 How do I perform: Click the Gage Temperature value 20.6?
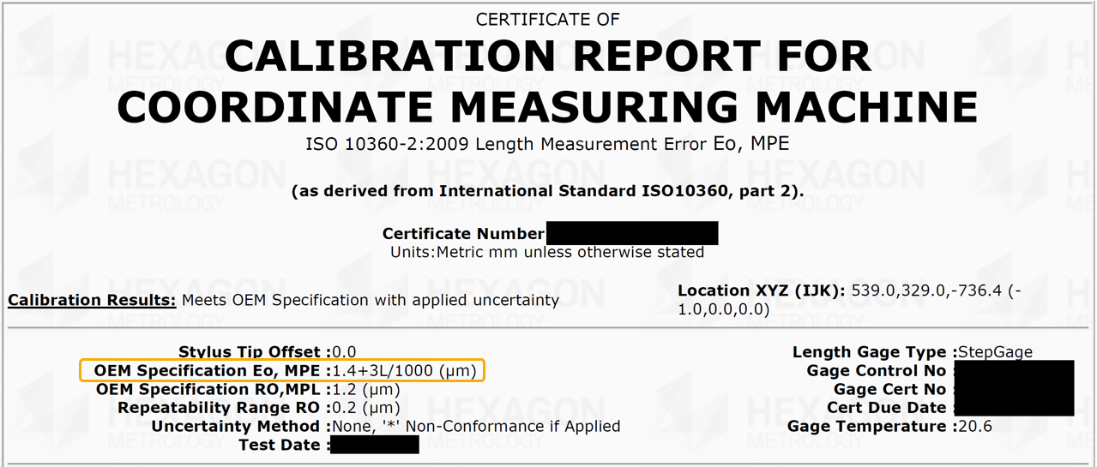pos(975,427)
